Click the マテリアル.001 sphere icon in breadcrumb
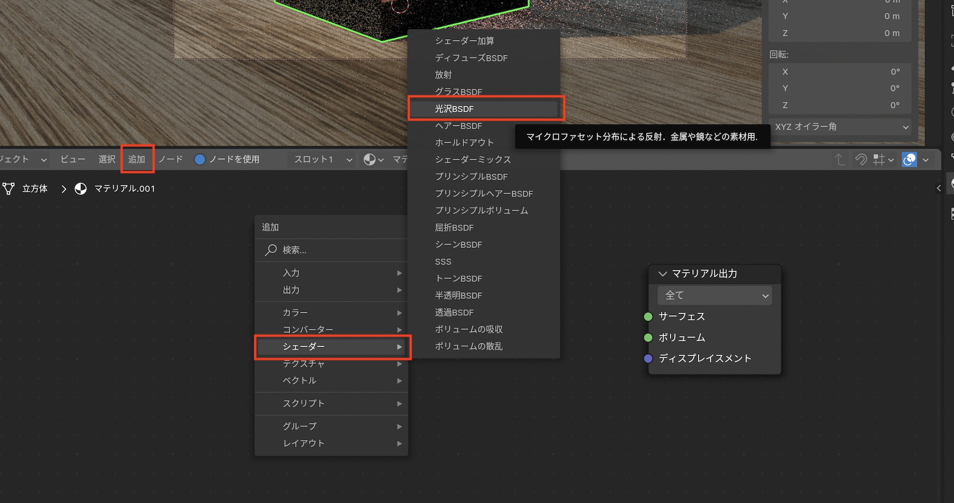The width and height of the screenshot is (954, 503). (81, 189)
